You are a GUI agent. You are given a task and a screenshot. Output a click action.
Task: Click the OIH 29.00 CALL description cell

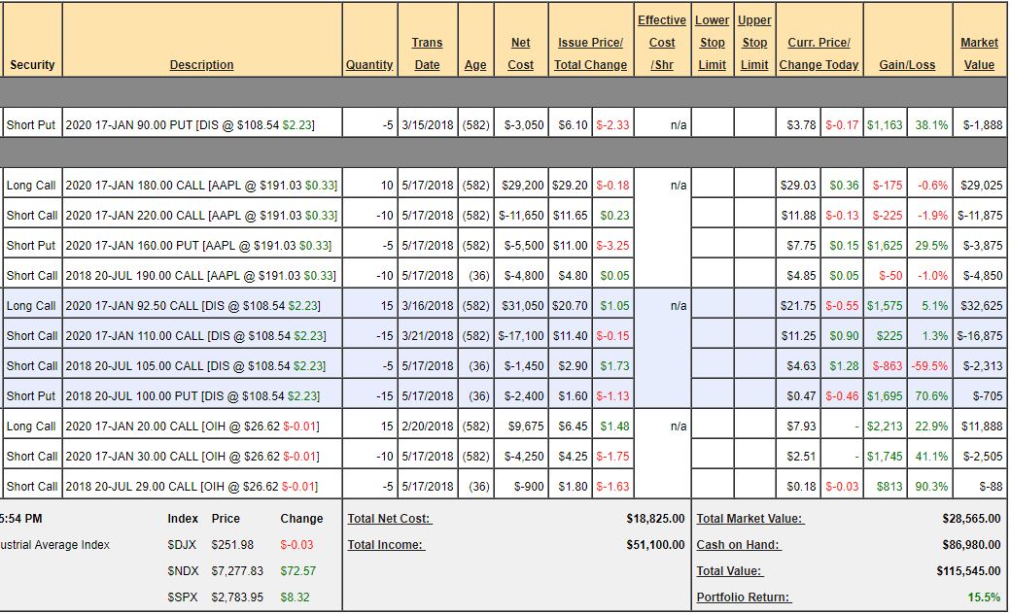[x=201, y=486]
